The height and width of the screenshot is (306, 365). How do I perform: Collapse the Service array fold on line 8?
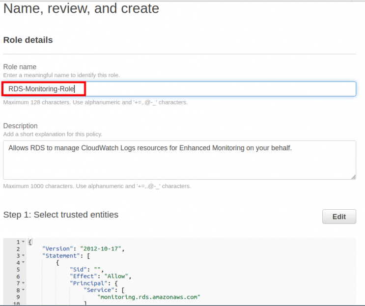[23, 290]
